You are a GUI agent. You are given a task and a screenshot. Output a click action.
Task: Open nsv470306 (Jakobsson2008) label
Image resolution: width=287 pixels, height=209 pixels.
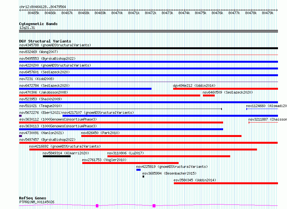click(44, 92)
